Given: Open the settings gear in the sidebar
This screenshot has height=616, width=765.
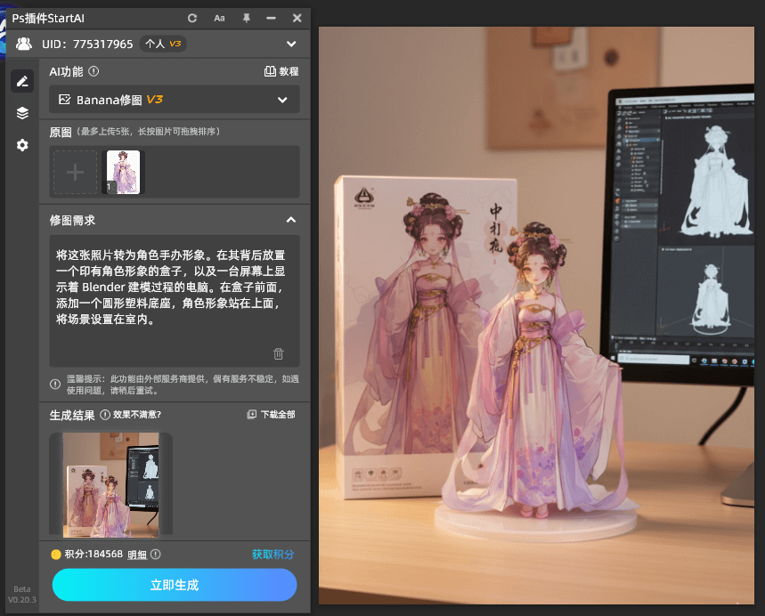Looking at the screenshot, I should [x=22, y=145].
